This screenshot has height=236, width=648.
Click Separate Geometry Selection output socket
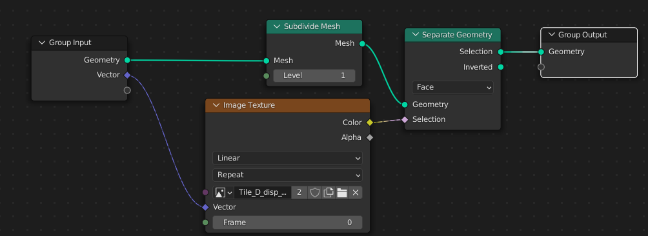500,52
